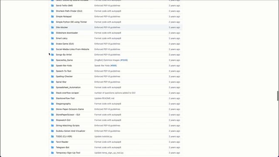279x157 pixels.
Task: Open '[ImgBot] Optimize images' commit message
Action: (x=107, y=60)
